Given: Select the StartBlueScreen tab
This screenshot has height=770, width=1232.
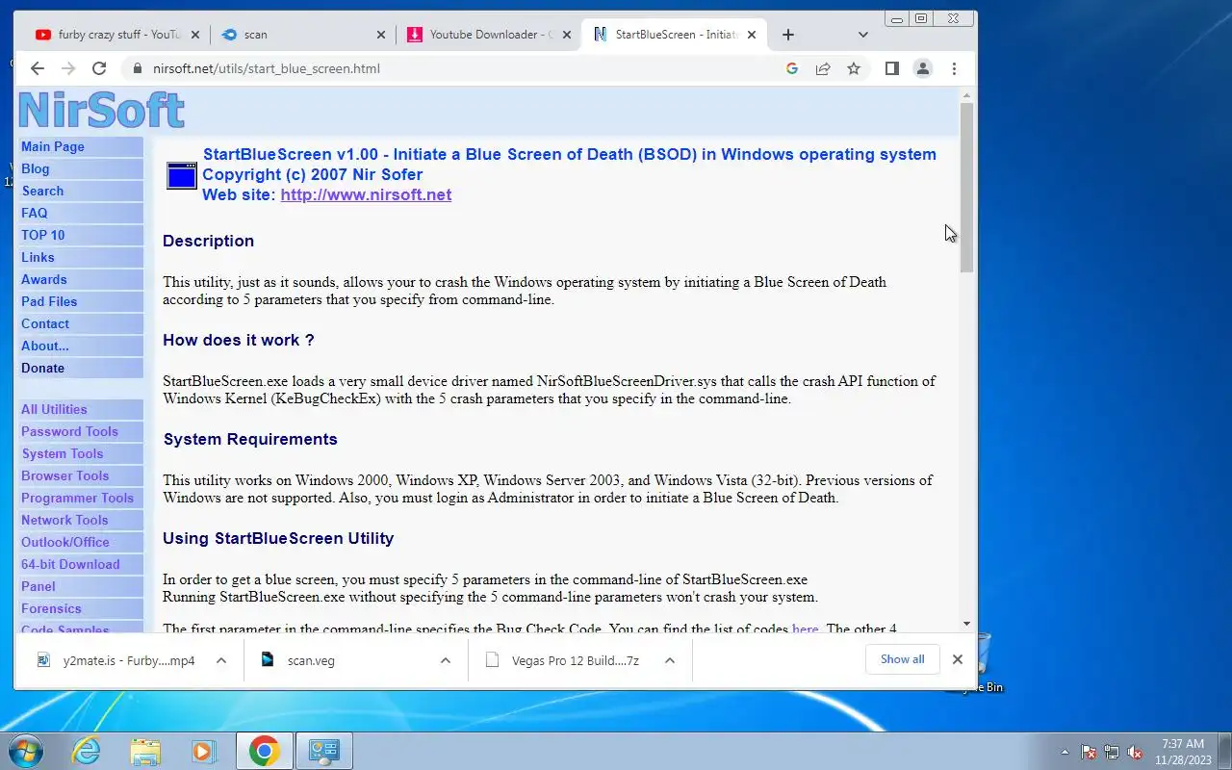Looking at the screenshot, I should pos(674,35).
